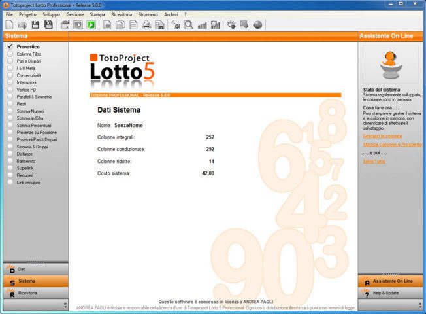Open the ? help menu

click(x=186, y=14)
